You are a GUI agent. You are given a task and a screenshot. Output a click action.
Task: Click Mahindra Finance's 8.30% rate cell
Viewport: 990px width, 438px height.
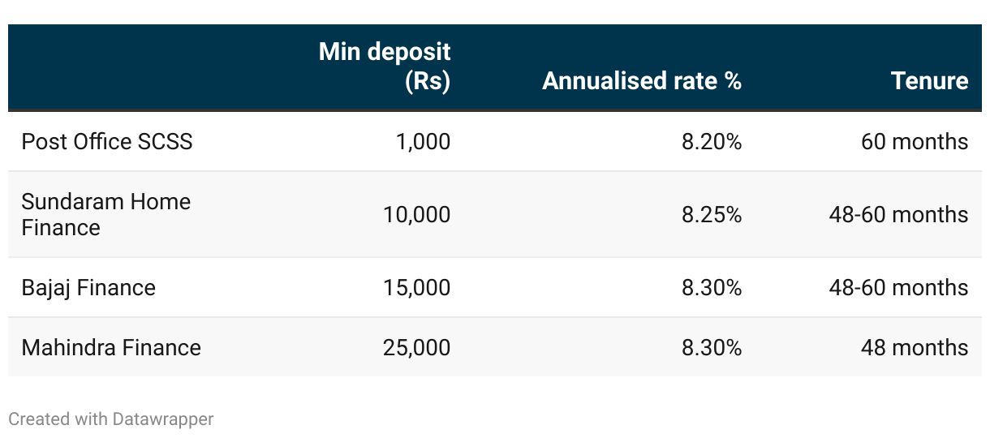point(711,348)
